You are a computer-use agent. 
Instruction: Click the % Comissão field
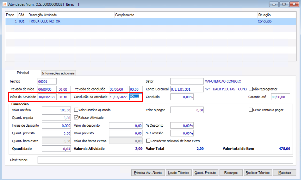182,133
